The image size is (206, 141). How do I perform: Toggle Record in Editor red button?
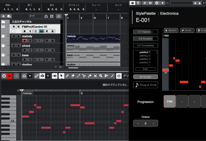click(10, 76)
